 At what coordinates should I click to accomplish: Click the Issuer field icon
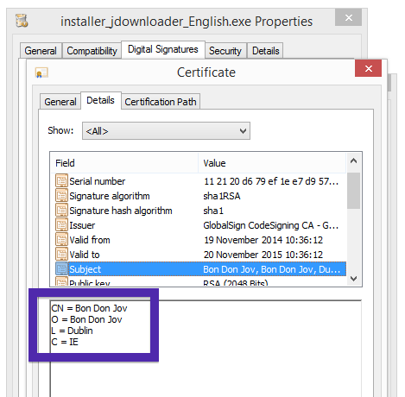(61, 225)
